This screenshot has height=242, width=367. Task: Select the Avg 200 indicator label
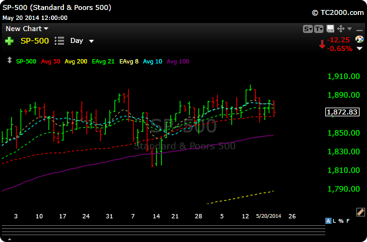76,62
